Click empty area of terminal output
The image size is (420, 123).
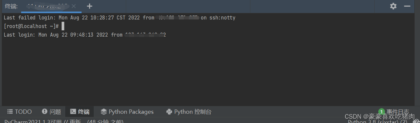208,73
